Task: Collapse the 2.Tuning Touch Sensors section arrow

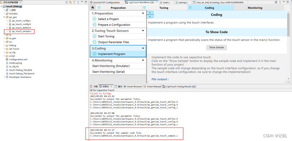Action: tap(143, 31)
